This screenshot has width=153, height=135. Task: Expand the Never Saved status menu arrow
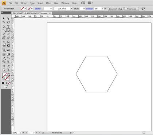(71, 133)
